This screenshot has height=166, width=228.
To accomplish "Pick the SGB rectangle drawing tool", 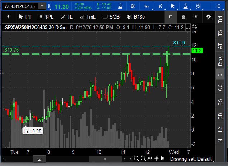I will click(111, 17).
